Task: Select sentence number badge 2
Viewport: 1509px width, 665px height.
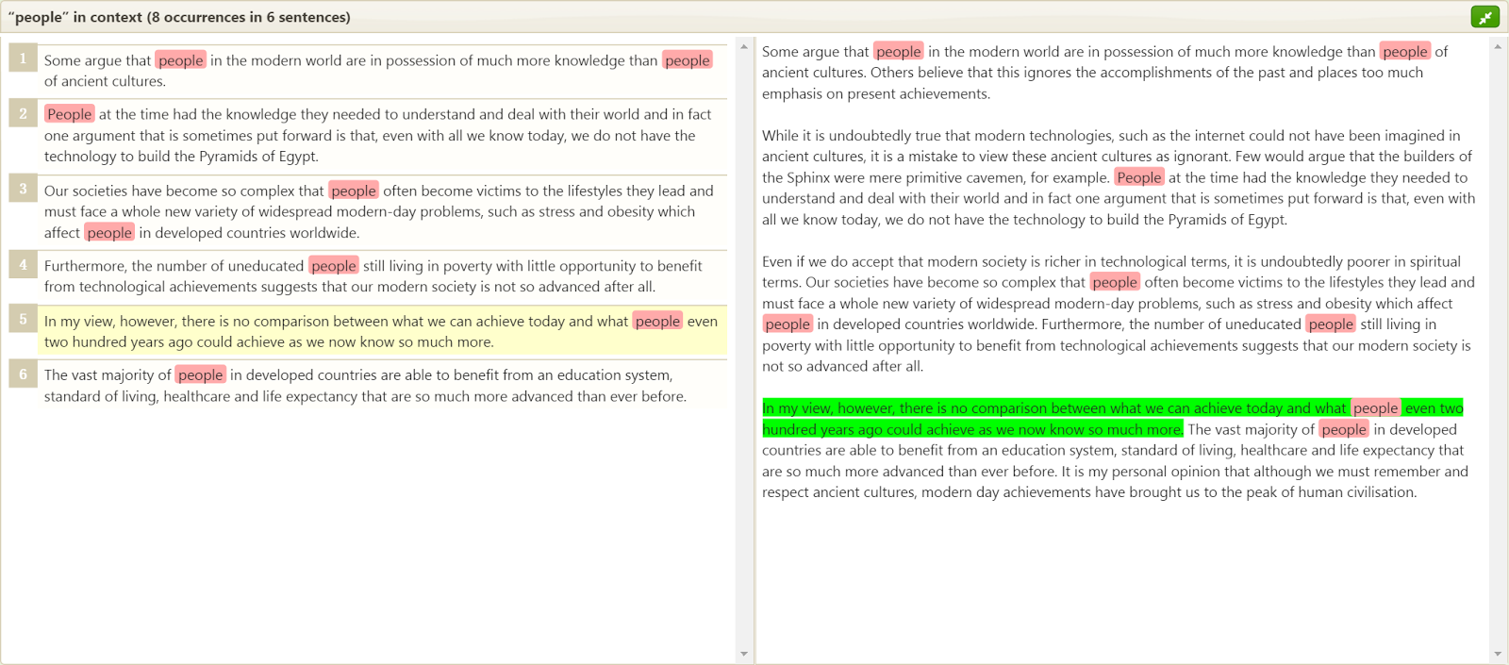Action: coord(24,113)
